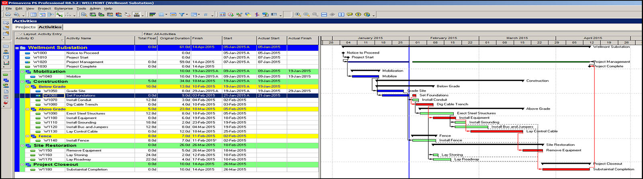Click the Activity Details toolbar icon

[x=84, y=14]
